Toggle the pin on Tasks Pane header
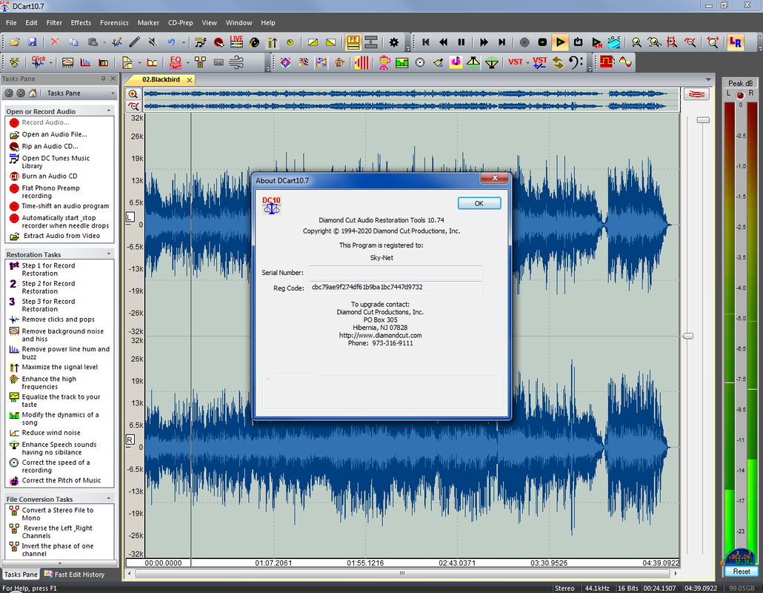The height and width of the screenshot is (593, 763). click(x=103, y=79)
